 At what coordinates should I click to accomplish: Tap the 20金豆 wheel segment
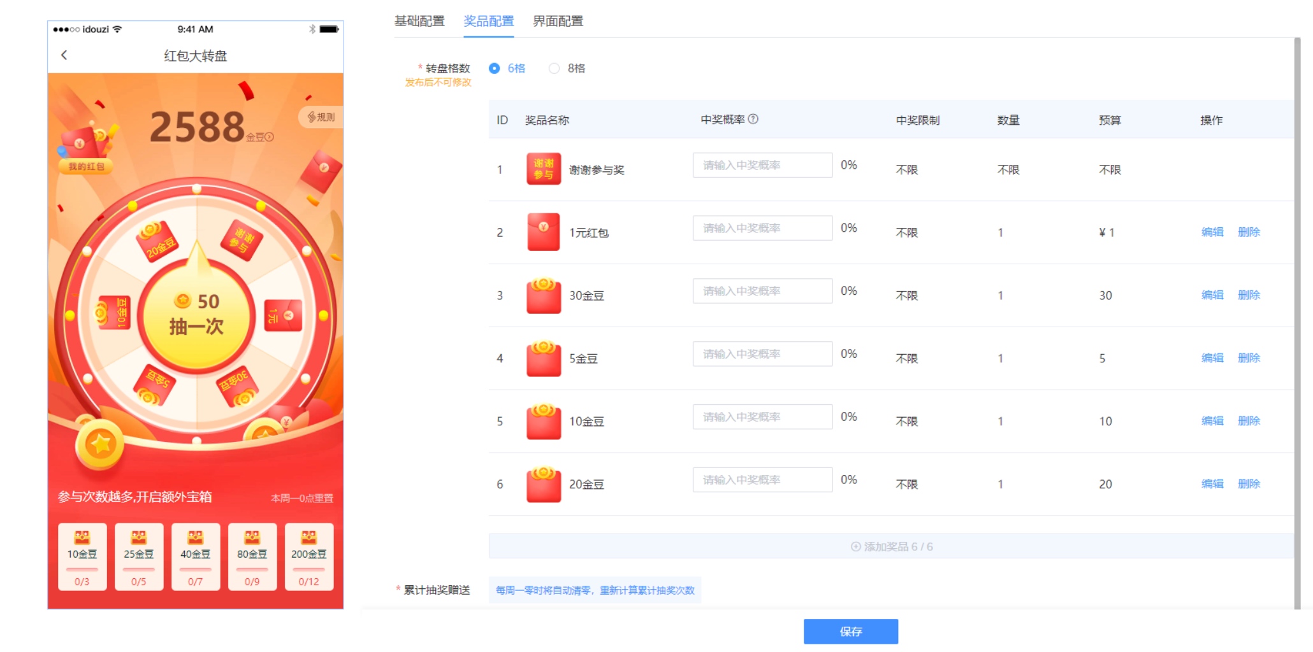(157, 241)
